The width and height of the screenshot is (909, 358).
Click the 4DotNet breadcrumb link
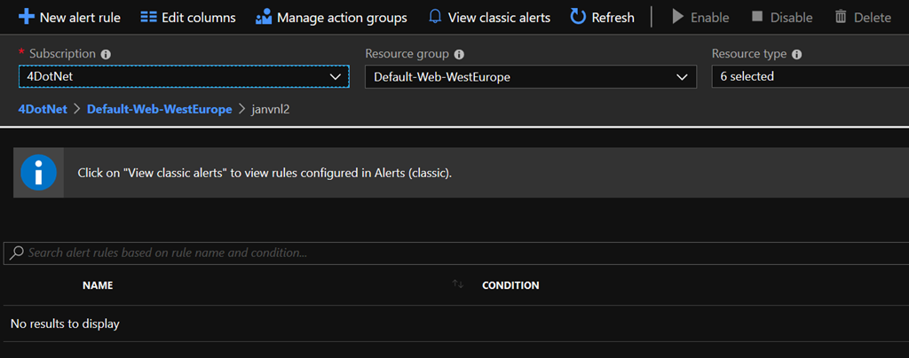[x=43, y=109]
